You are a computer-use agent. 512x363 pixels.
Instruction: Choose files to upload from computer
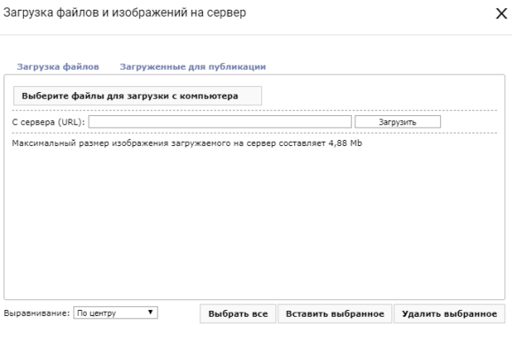pos(137,96)
